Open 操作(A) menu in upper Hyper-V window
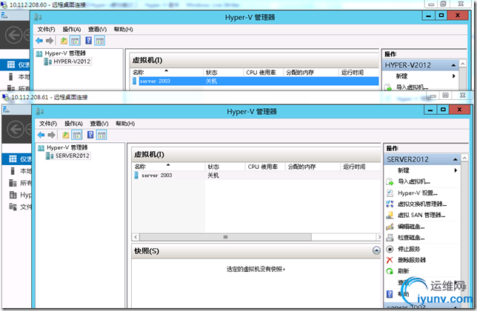477x311 pixels. (72, 29)
